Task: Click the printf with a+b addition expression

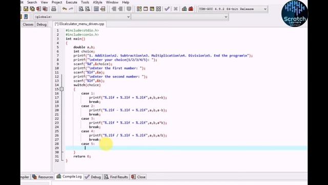Action: pyautogui.click(x=128, y=98)
